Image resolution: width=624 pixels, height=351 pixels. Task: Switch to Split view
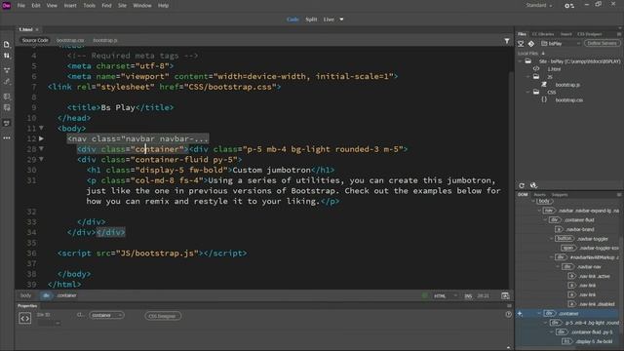(311, 19)
